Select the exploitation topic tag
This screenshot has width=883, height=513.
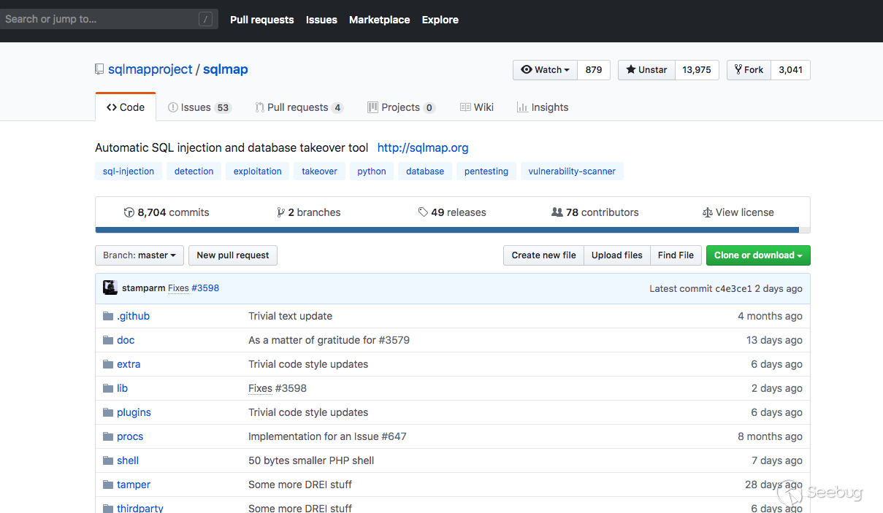point(258,171)
